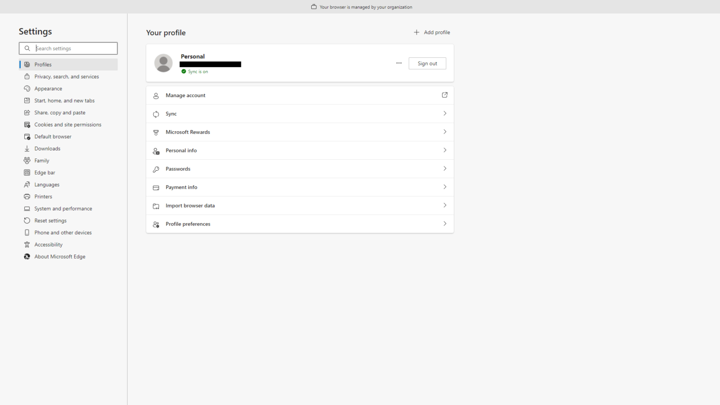The height and width of the screenshot is (405, 720).
Task: Click the Sync circular arrows icon
Action: click(156, 113)
